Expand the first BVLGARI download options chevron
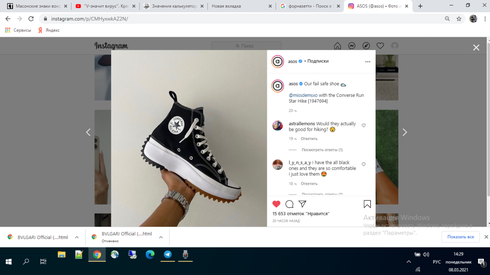Screen dimensions: 490x275 [x=77, y=237]
